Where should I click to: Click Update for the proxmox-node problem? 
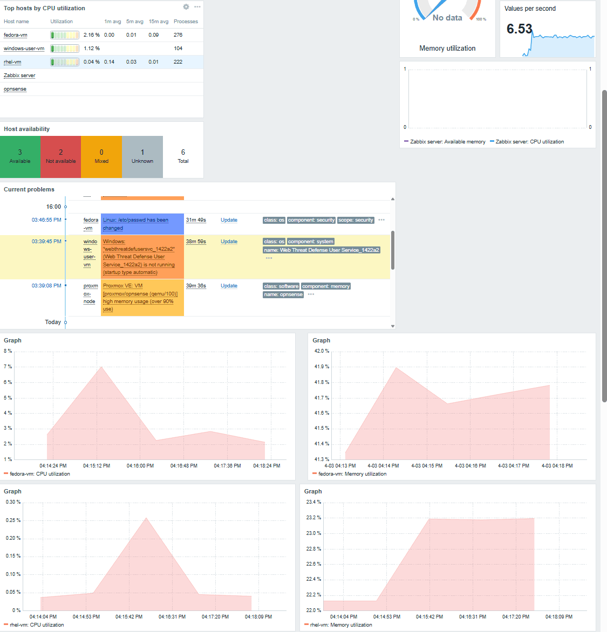click(x=229, y=286)
